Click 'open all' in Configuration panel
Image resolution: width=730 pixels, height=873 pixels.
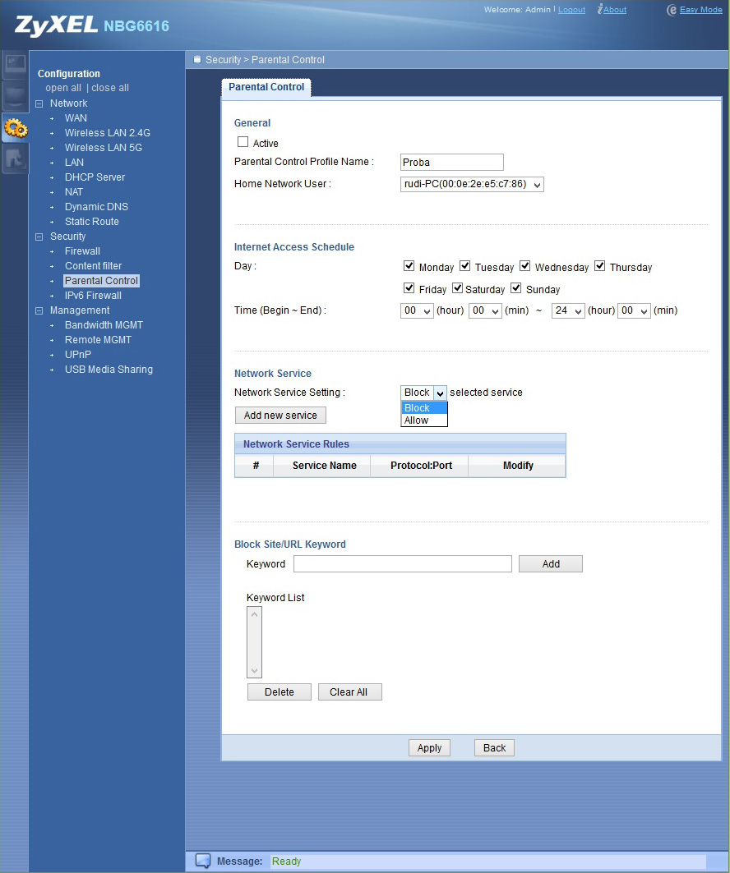pyautogui.click(x=63, y=88)
